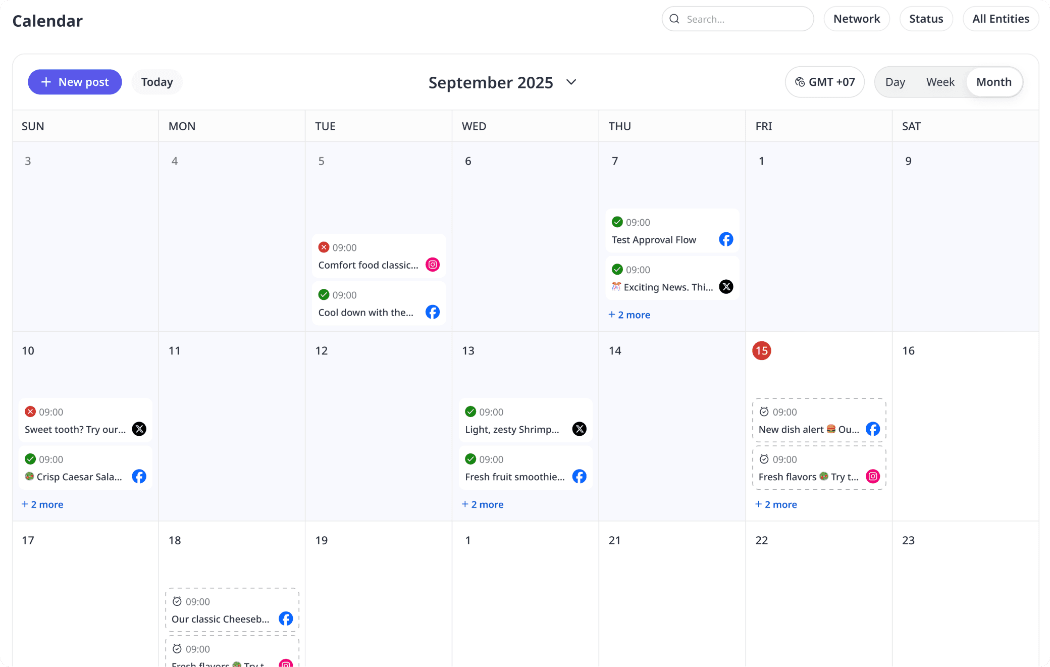This screenshot has width=1050, height=667.
Task: Click the search magnifier icon
Action: pos(674,19)
